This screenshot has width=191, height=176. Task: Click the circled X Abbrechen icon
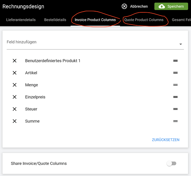coord(124,6)
